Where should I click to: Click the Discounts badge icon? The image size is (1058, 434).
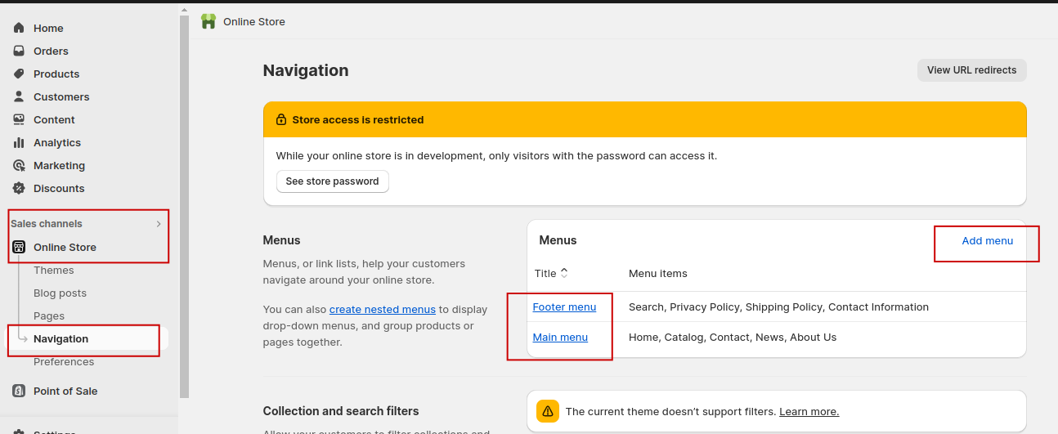[x=19, y=188]
